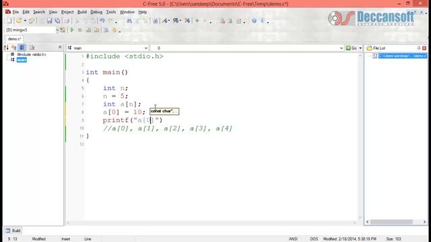The height and width of the screenshot is (242, 431).
Task: Expand the Go button dropdown arrow
Action: 360,48
